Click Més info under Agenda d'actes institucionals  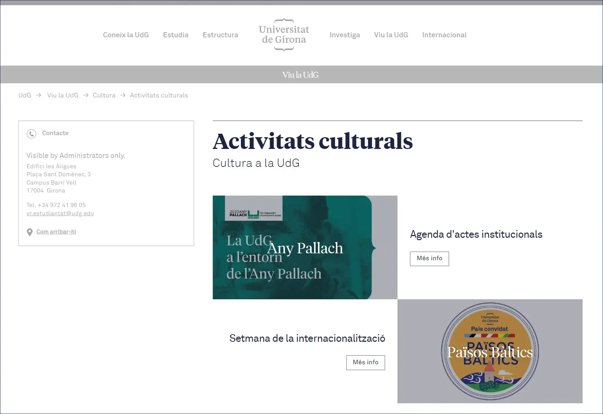coord(429,258)
